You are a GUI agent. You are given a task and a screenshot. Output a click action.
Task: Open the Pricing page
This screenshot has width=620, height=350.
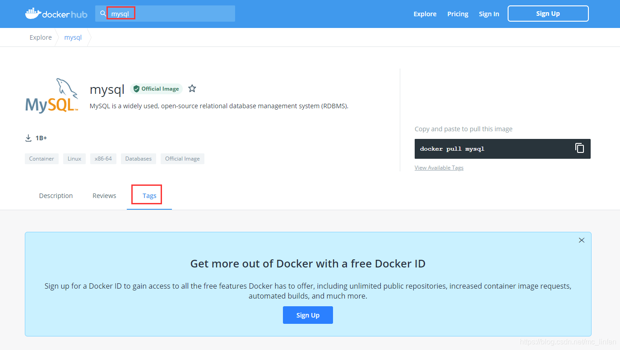pos(458,14)
